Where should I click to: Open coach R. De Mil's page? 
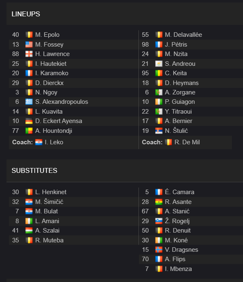[x=187, y=142]
